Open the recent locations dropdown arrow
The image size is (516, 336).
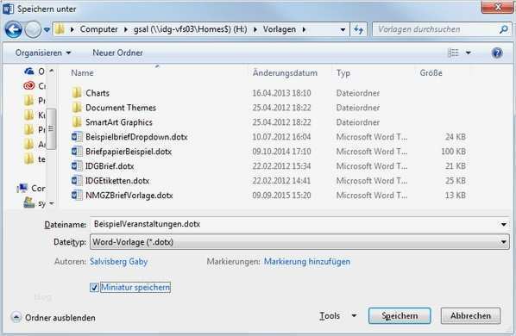coord(47,30)
